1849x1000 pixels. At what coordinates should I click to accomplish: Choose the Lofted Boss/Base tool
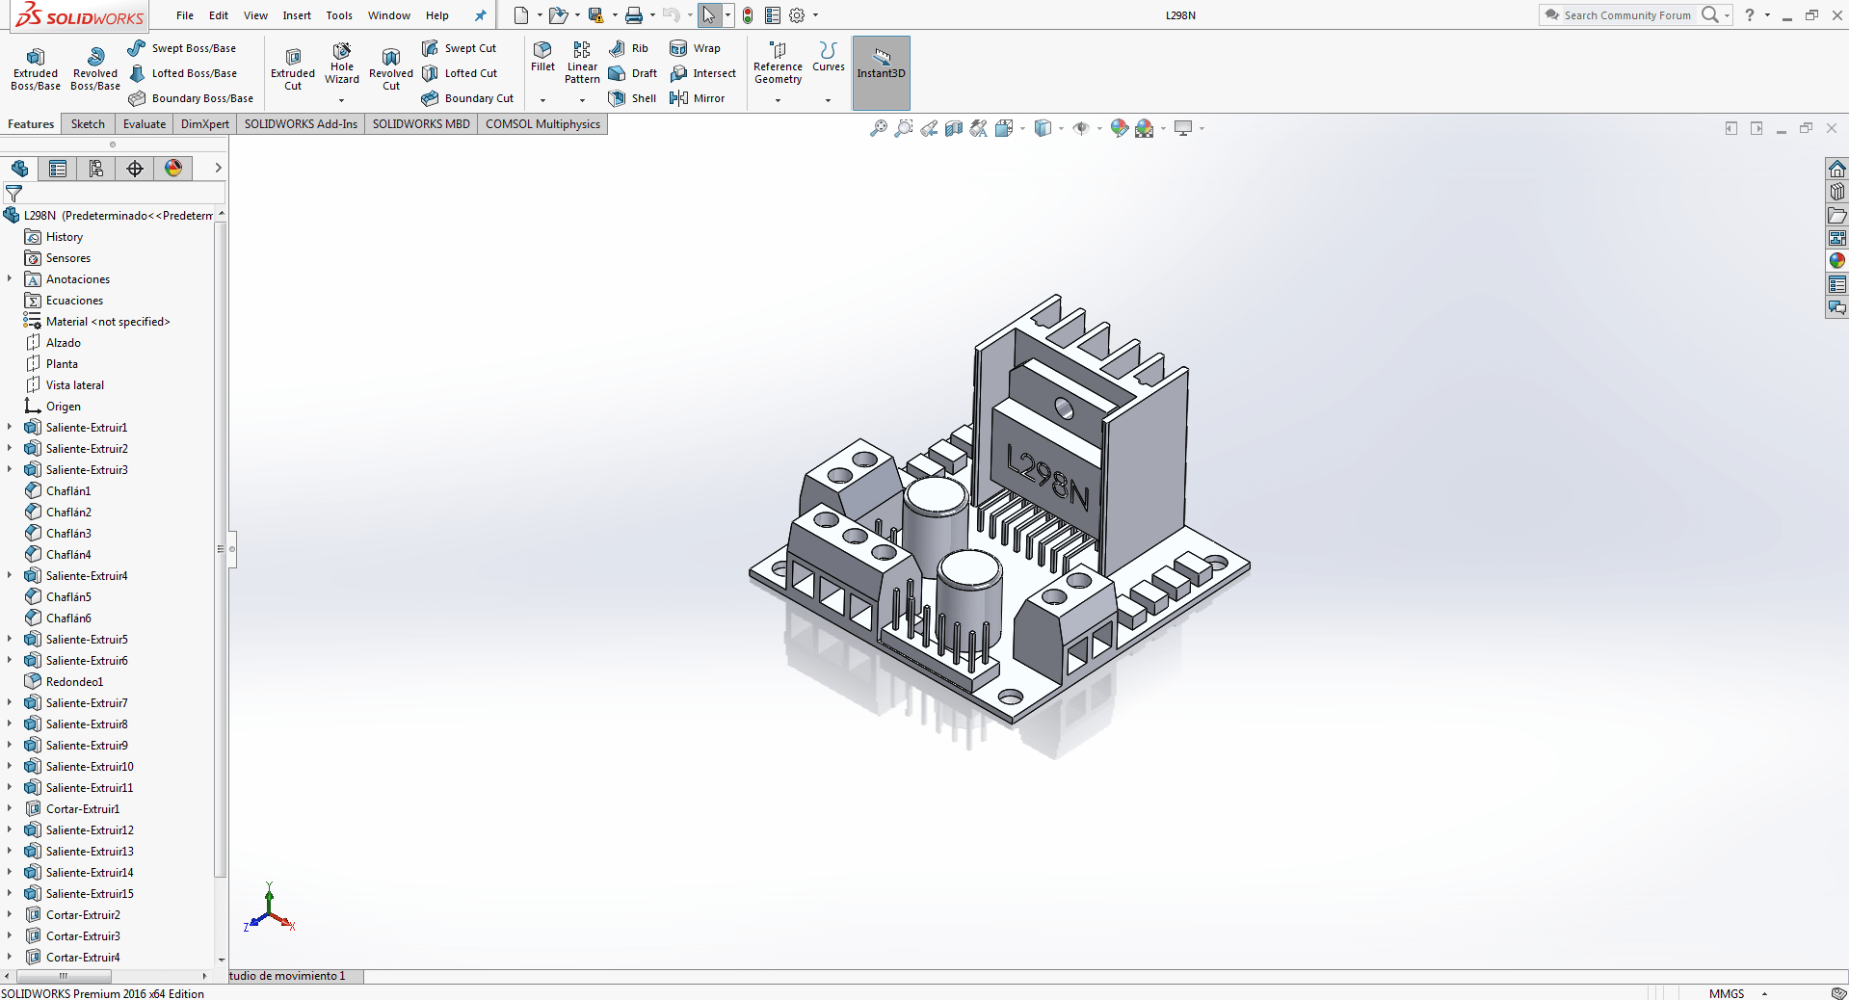point(182,73)
